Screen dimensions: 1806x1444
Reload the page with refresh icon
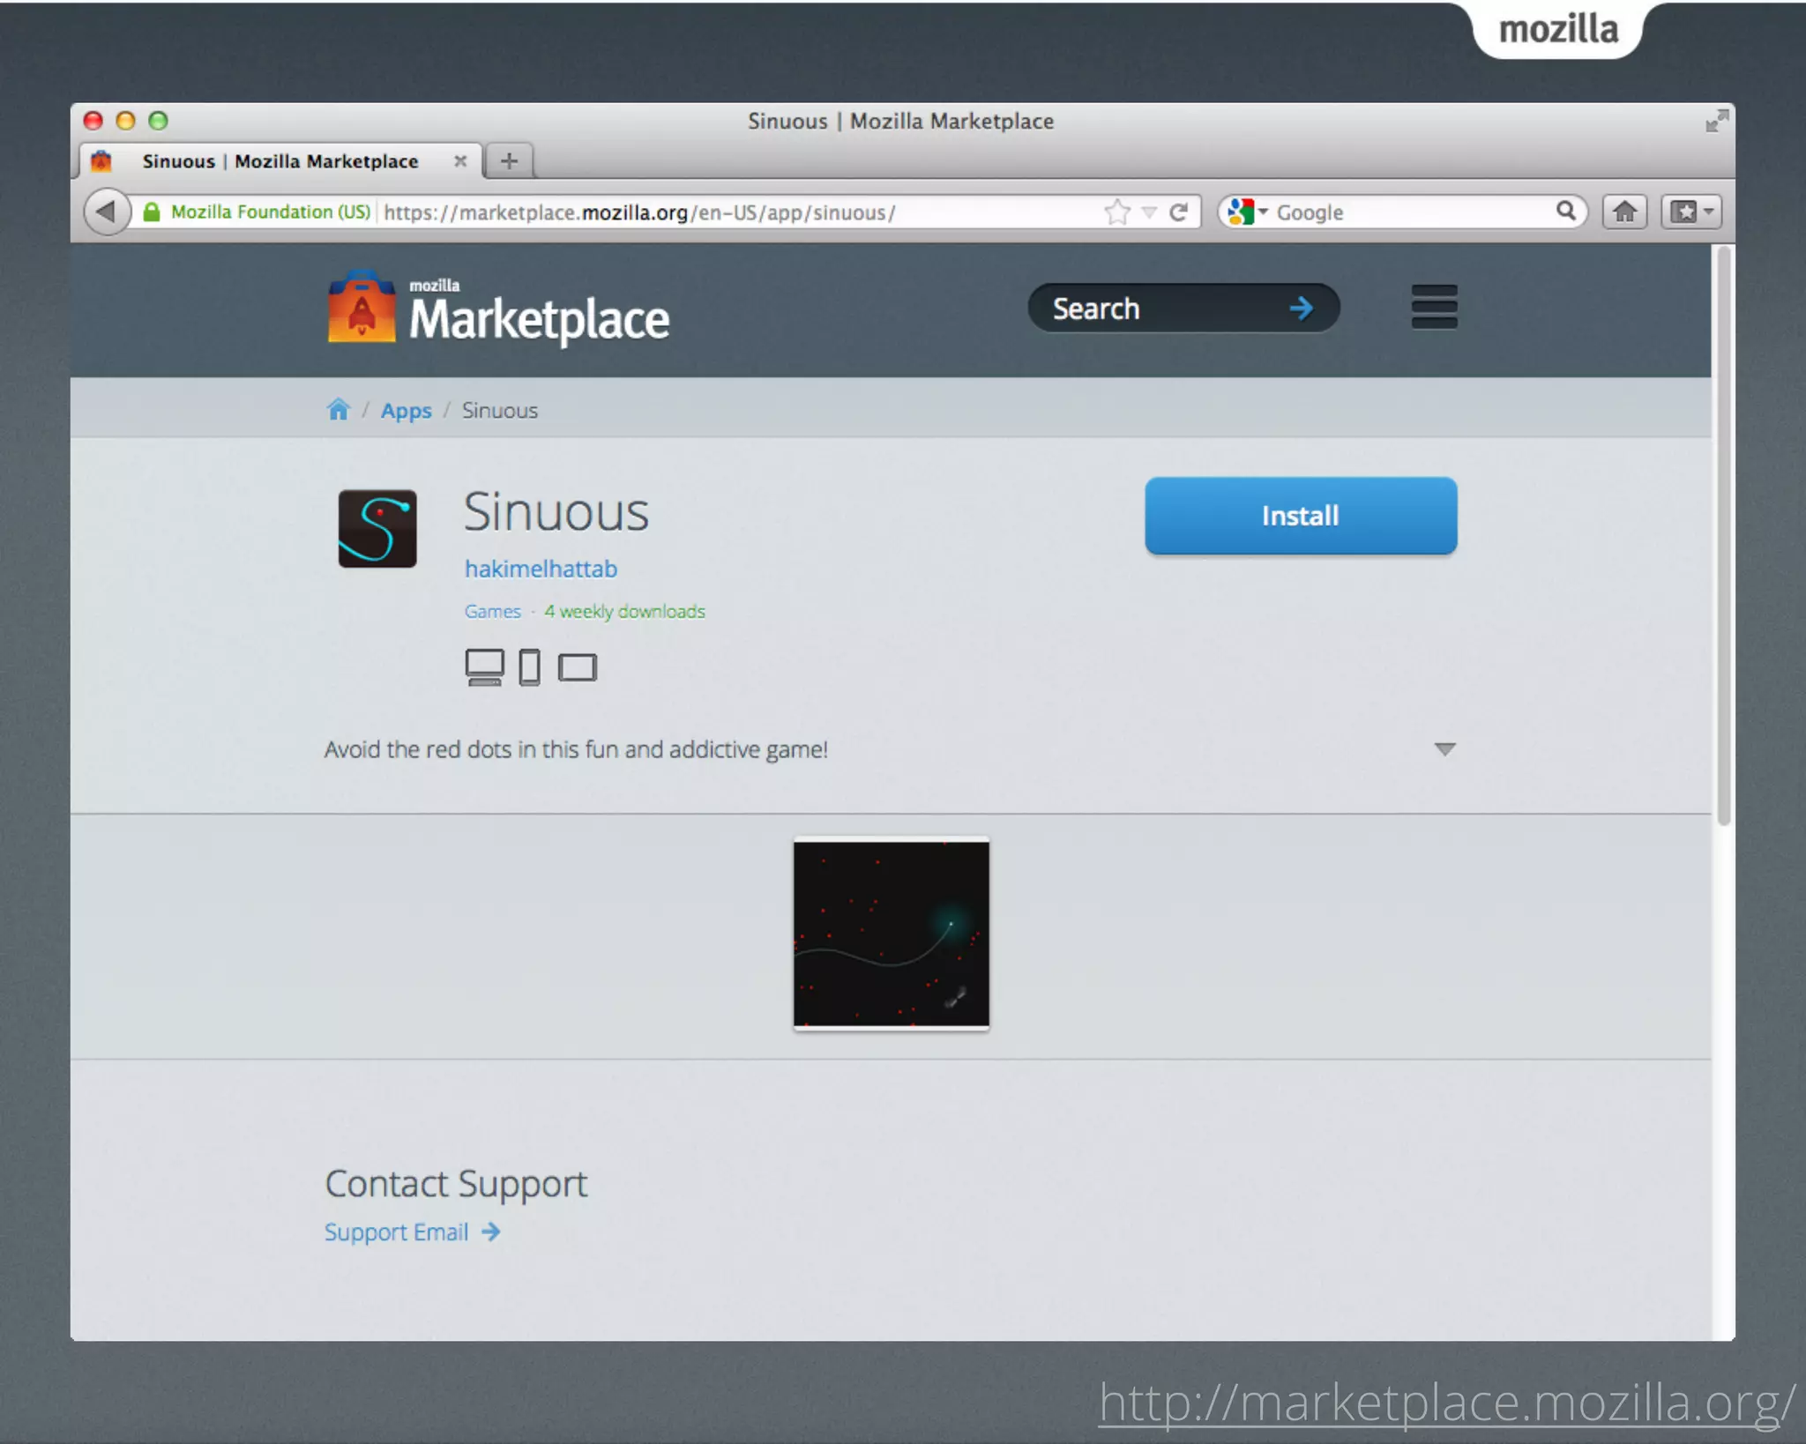point(1178,212)
